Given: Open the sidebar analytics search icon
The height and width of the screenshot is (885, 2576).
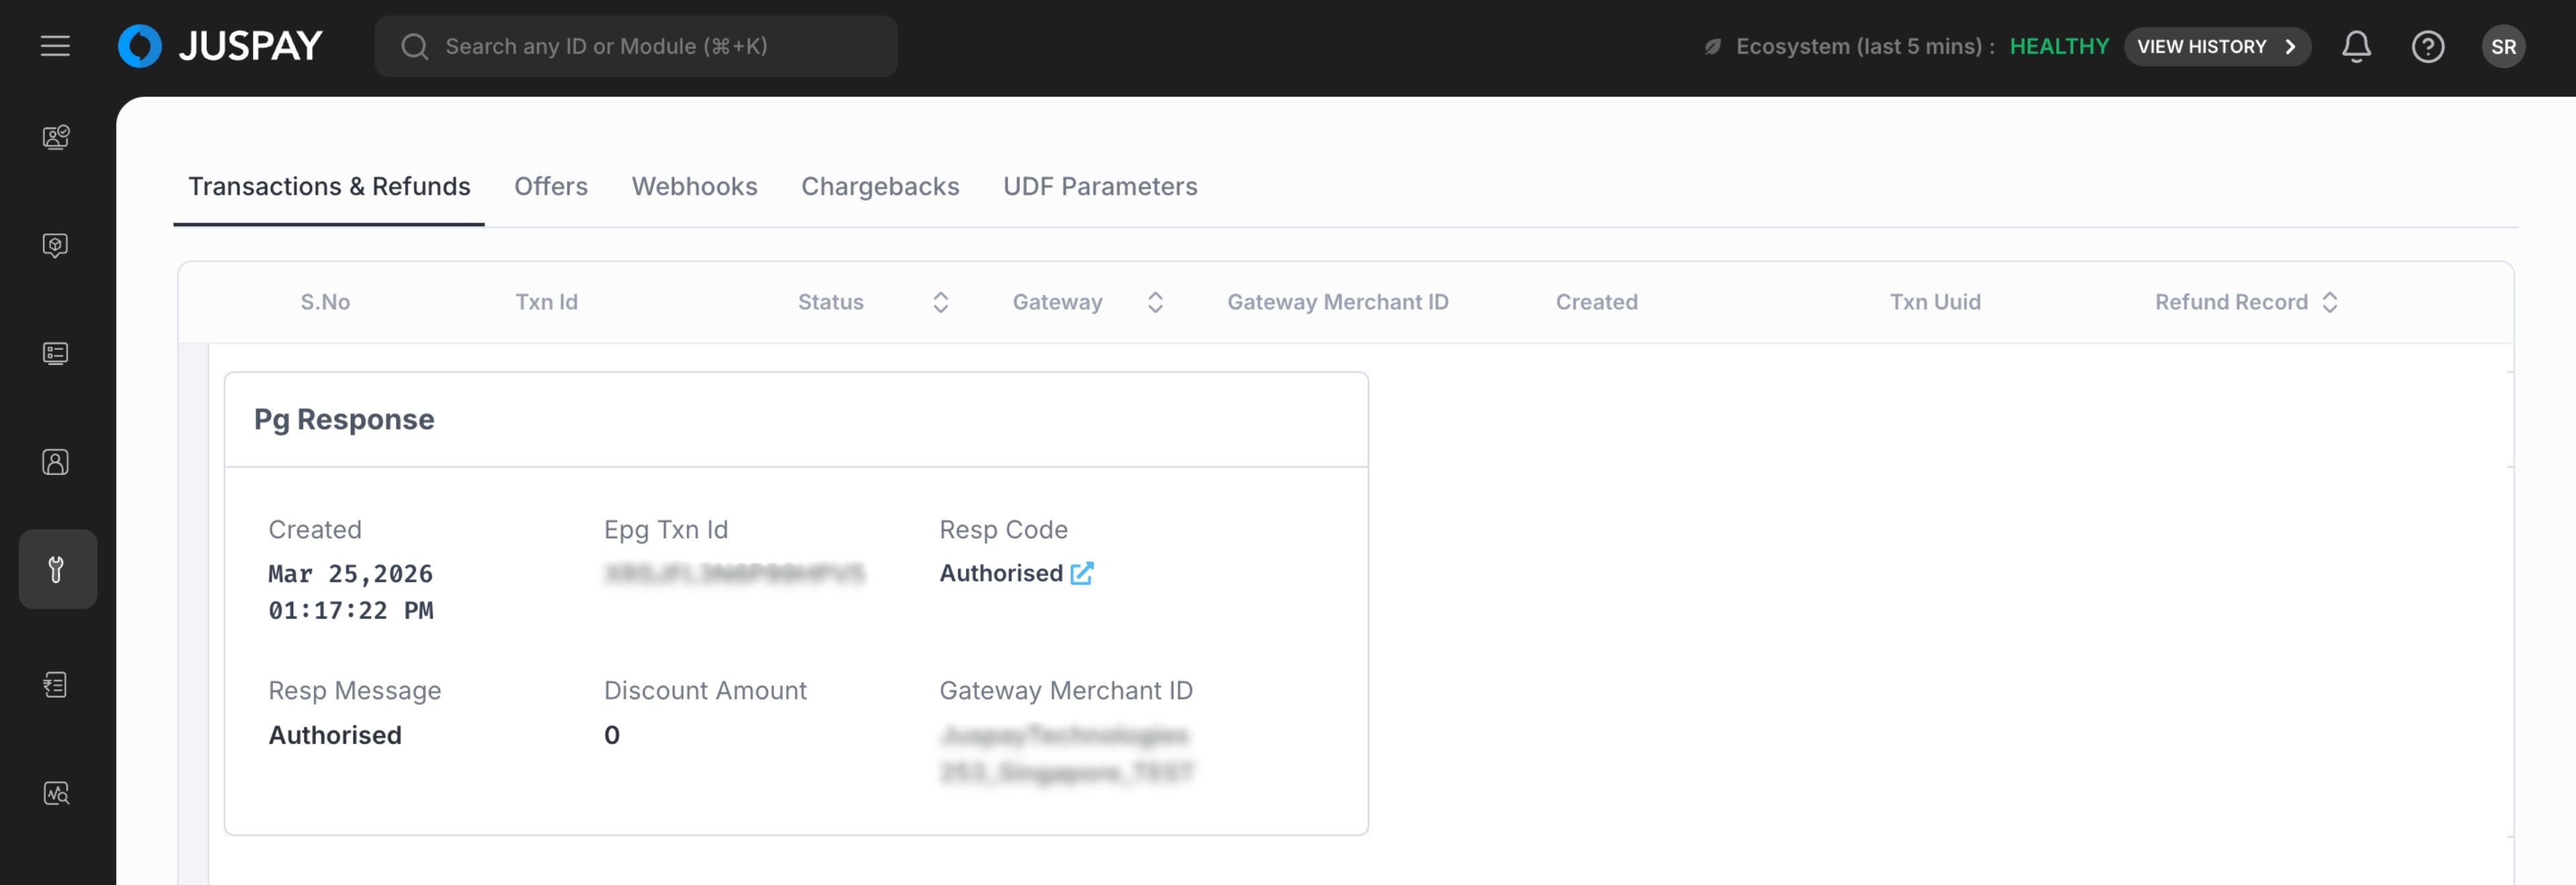Looking at the screenshot, I should click(56, 793).
